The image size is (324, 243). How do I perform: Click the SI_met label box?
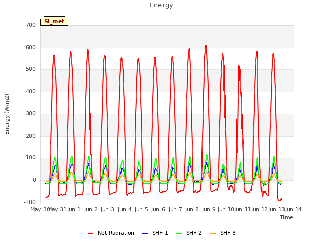(x=54, y=21)
